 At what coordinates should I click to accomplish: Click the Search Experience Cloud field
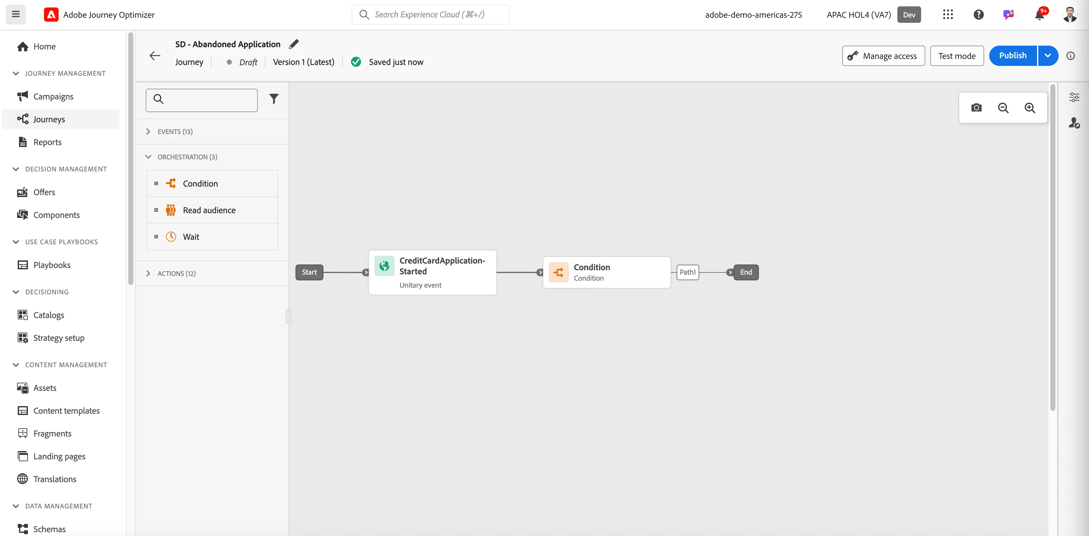pos(430,14)
